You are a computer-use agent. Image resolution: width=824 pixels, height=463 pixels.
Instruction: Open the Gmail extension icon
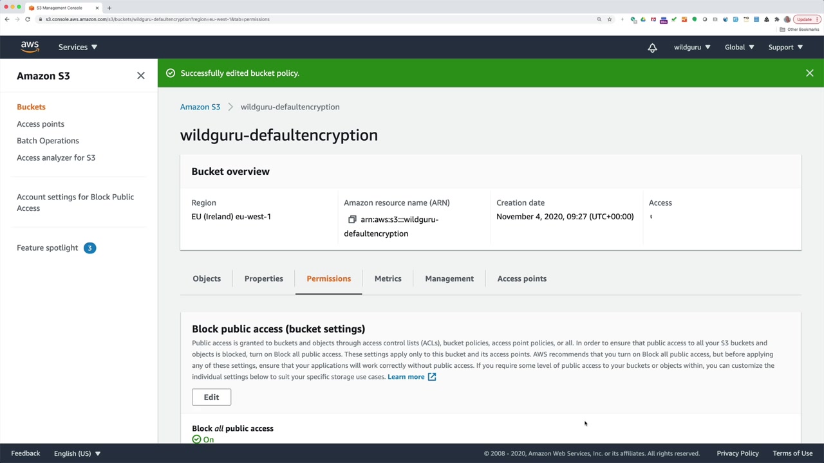pos(653,19)
